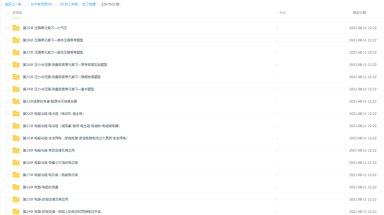This screenshot has width=384, height=215.
Task: Check the box for 第27讲 固体压强常考题型
Action: [x=7, y=52]
